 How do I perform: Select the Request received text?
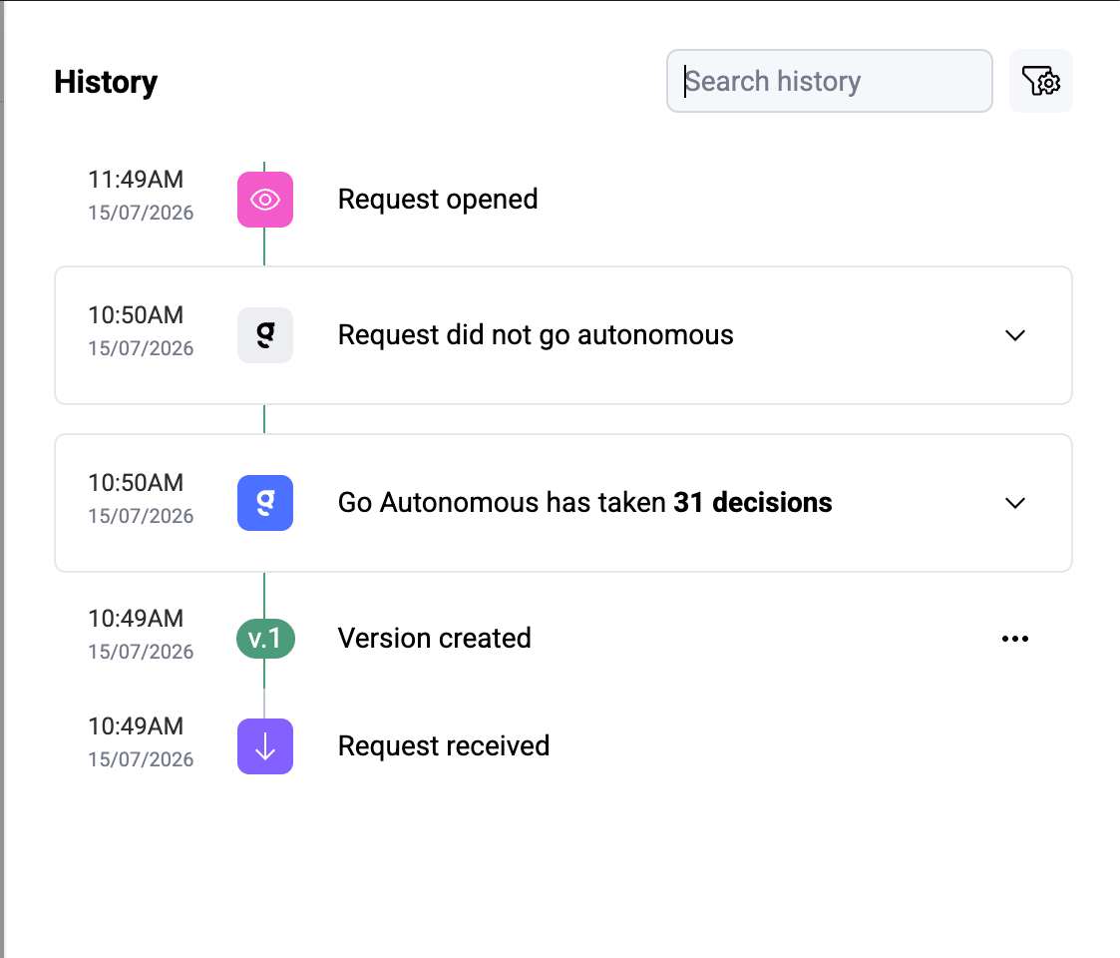pos(444,746)
